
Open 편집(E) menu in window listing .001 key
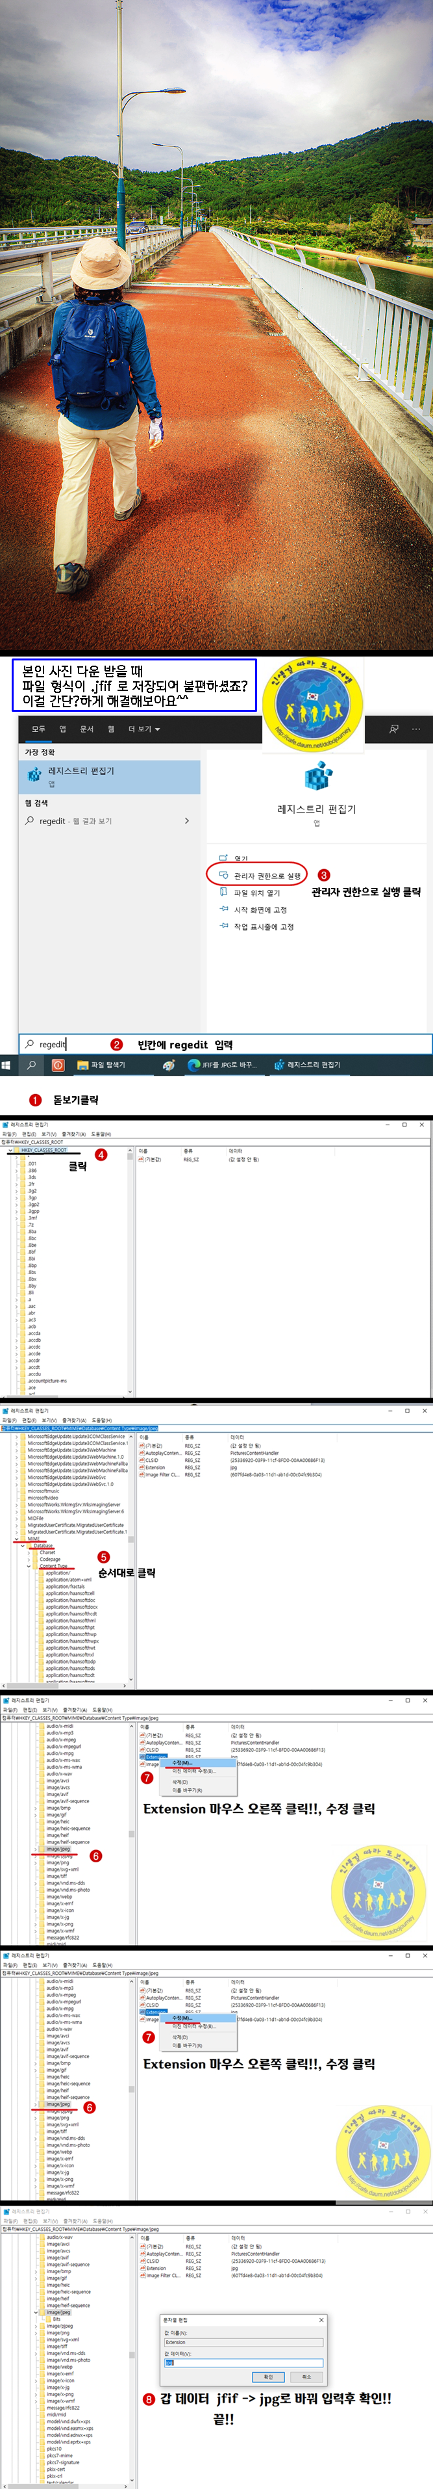tap(29, 1134)
